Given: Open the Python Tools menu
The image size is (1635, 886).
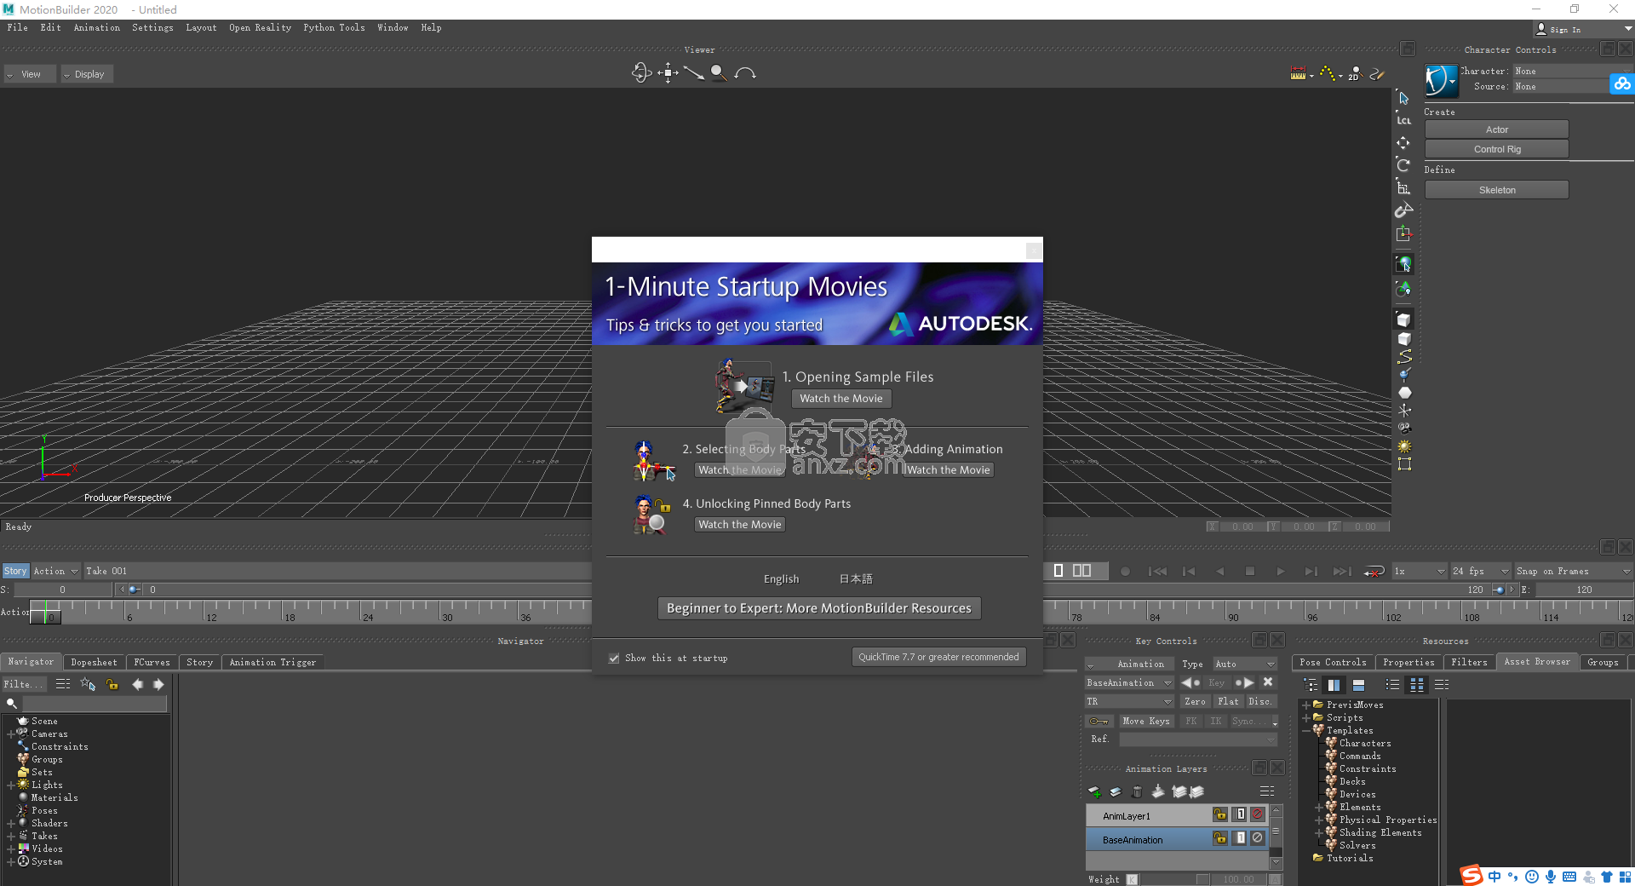Looking at the screenshot, I should (334, 28).
